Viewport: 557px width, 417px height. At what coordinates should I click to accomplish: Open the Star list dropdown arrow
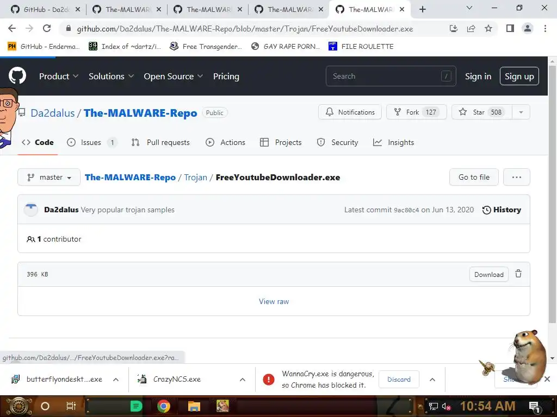click(x=521, y=112)
